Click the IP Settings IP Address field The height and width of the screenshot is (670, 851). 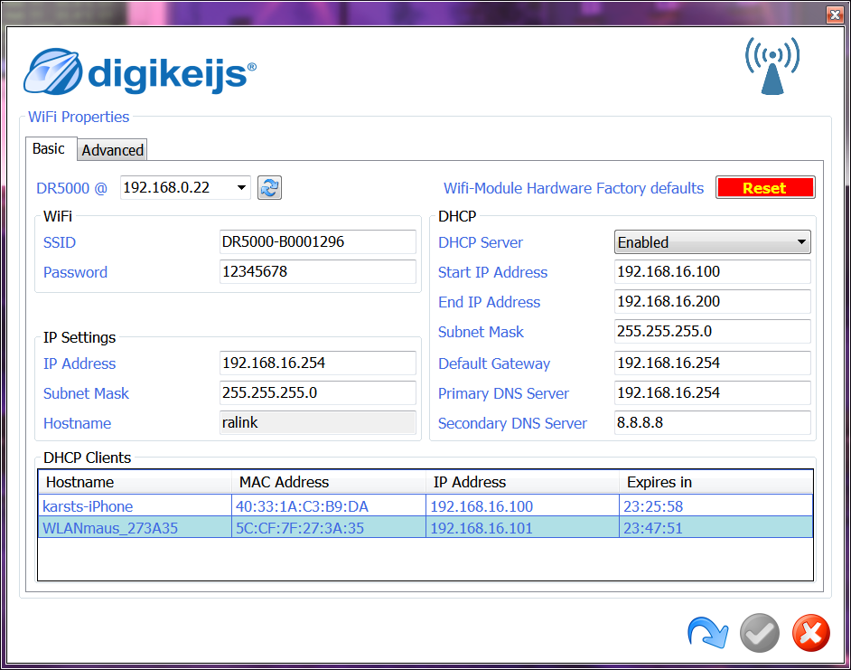(318, 363)
